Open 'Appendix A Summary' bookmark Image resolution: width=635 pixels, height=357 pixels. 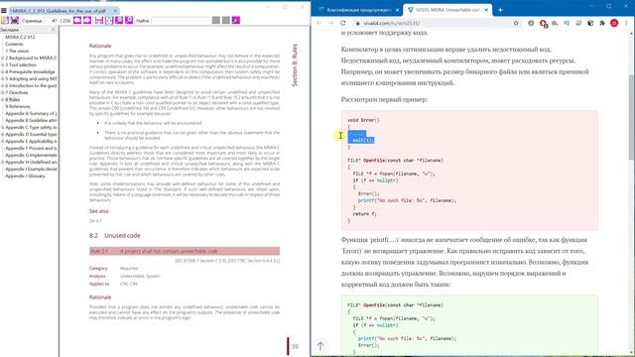31,113
